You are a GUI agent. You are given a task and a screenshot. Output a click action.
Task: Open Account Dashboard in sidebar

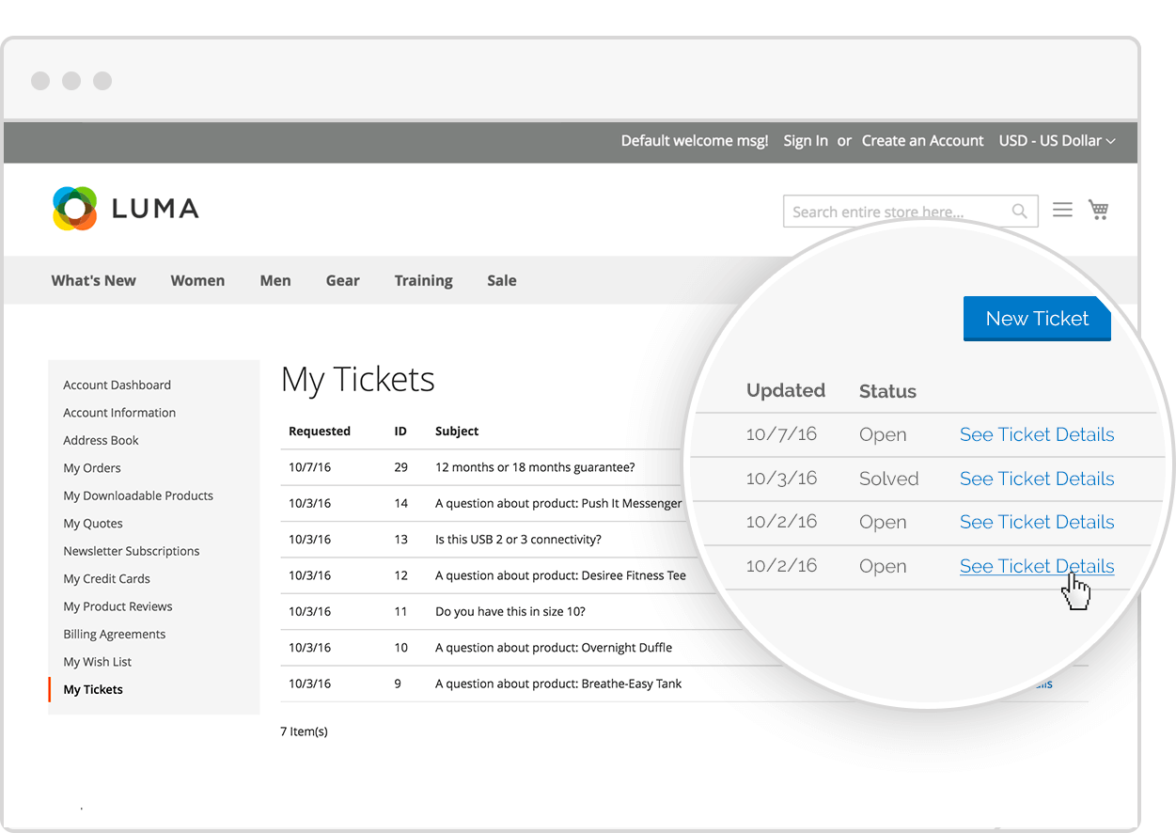[x=118, y=385]
